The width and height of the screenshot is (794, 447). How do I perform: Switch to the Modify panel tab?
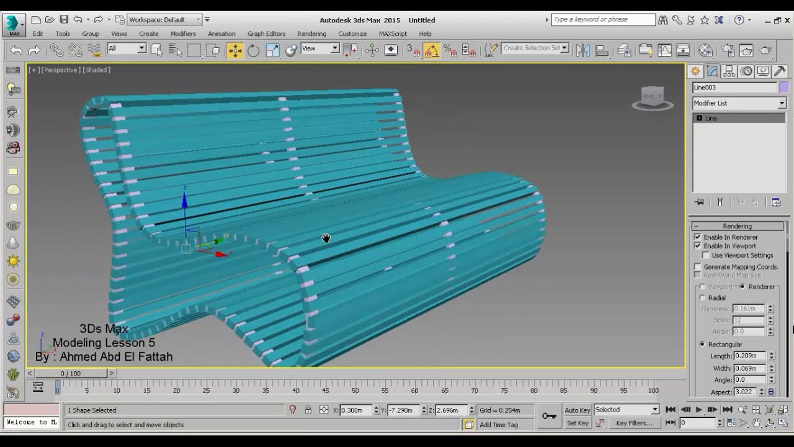click(712, 71)
